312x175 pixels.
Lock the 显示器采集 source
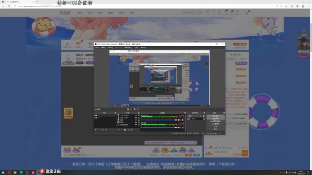[139, 125]
